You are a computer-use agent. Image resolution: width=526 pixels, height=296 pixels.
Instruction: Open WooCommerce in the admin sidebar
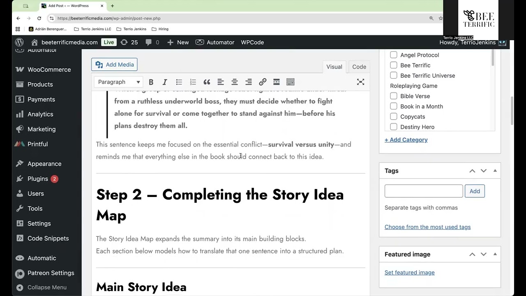(49, 69)
